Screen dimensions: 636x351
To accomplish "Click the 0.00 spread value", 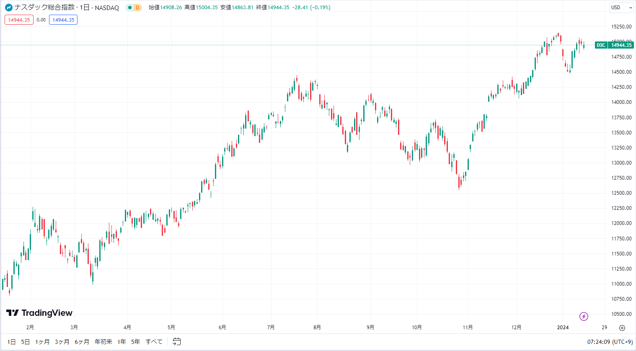I will 41,20.
